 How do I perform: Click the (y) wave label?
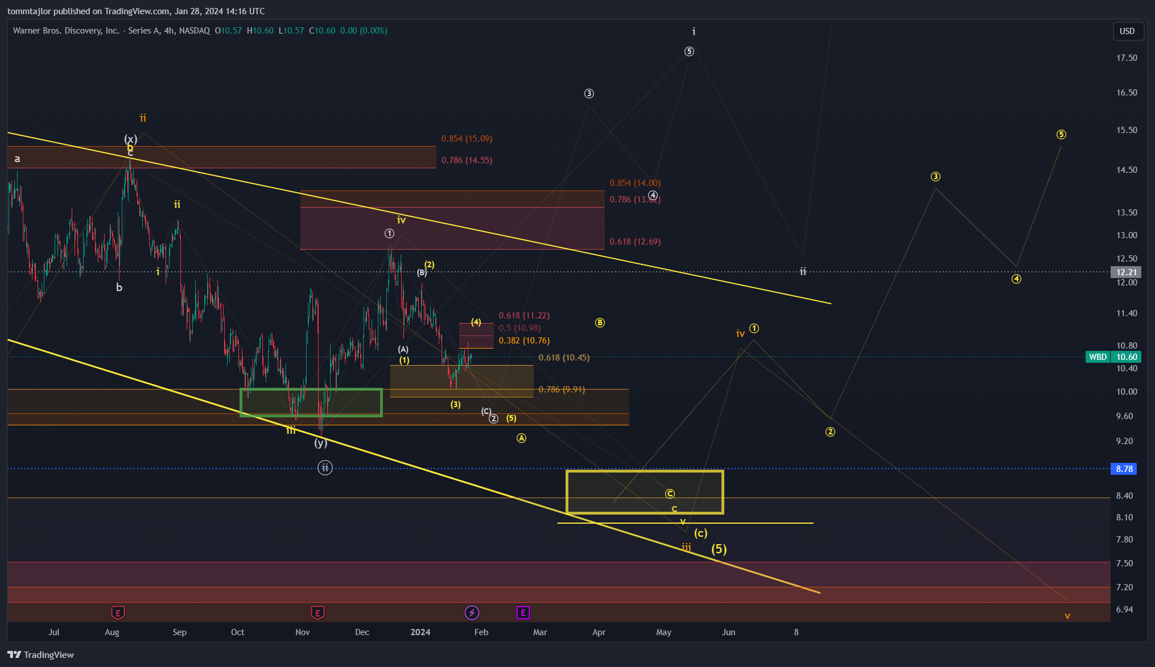321,443
